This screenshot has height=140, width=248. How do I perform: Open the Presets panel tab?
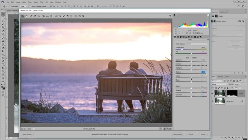point(198,37)
